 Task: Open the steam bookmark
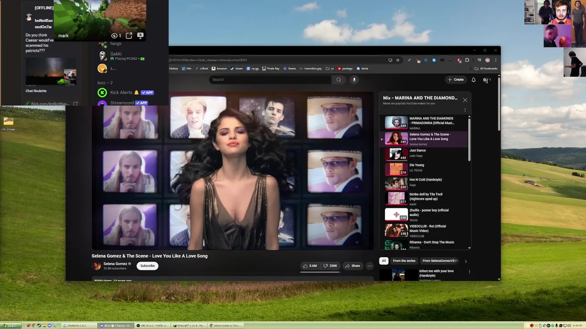click(x=237, y=69)
